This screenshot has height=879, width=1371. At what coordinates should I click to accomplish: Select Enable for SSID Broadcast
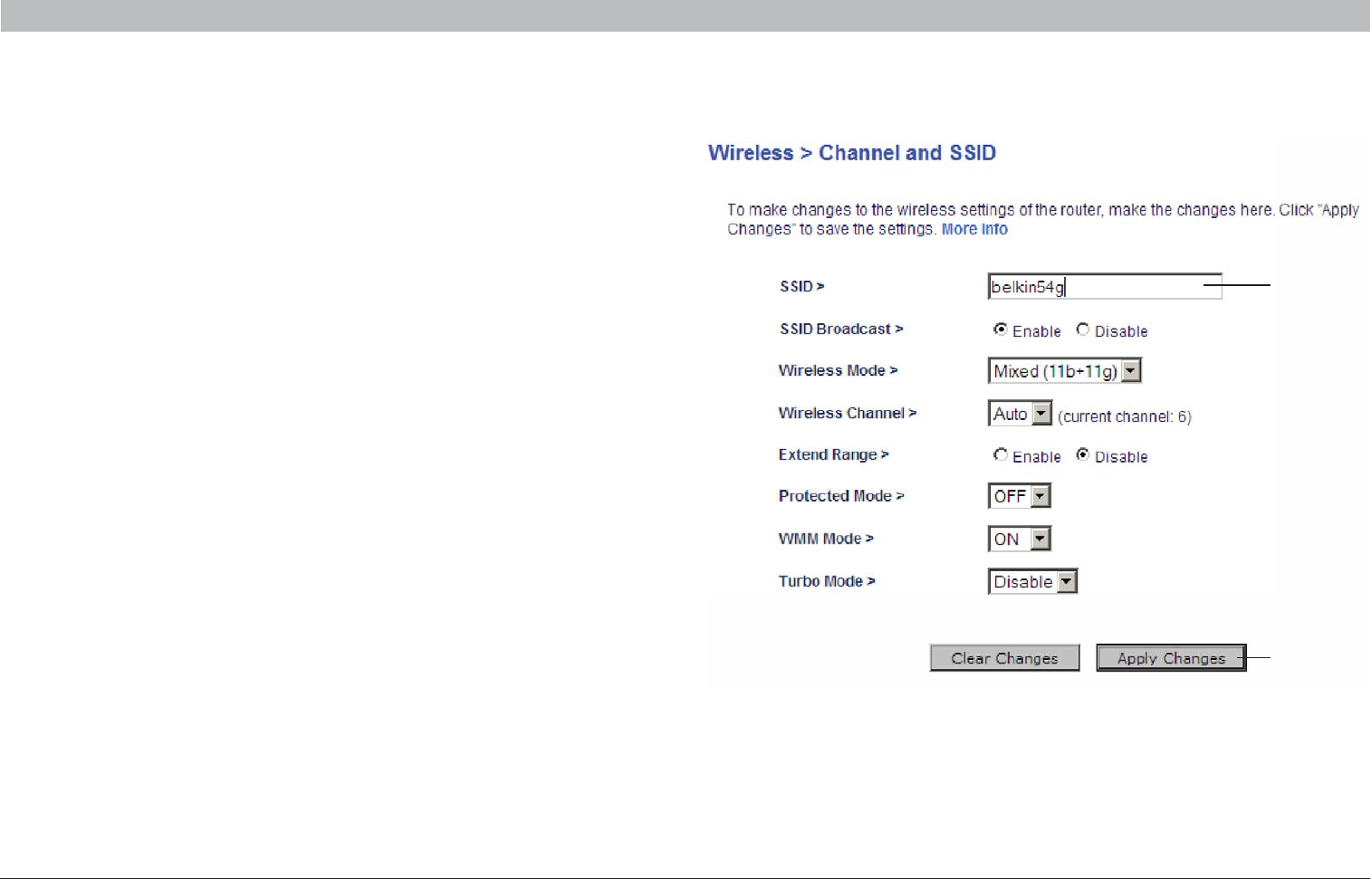coord(1001,330)
